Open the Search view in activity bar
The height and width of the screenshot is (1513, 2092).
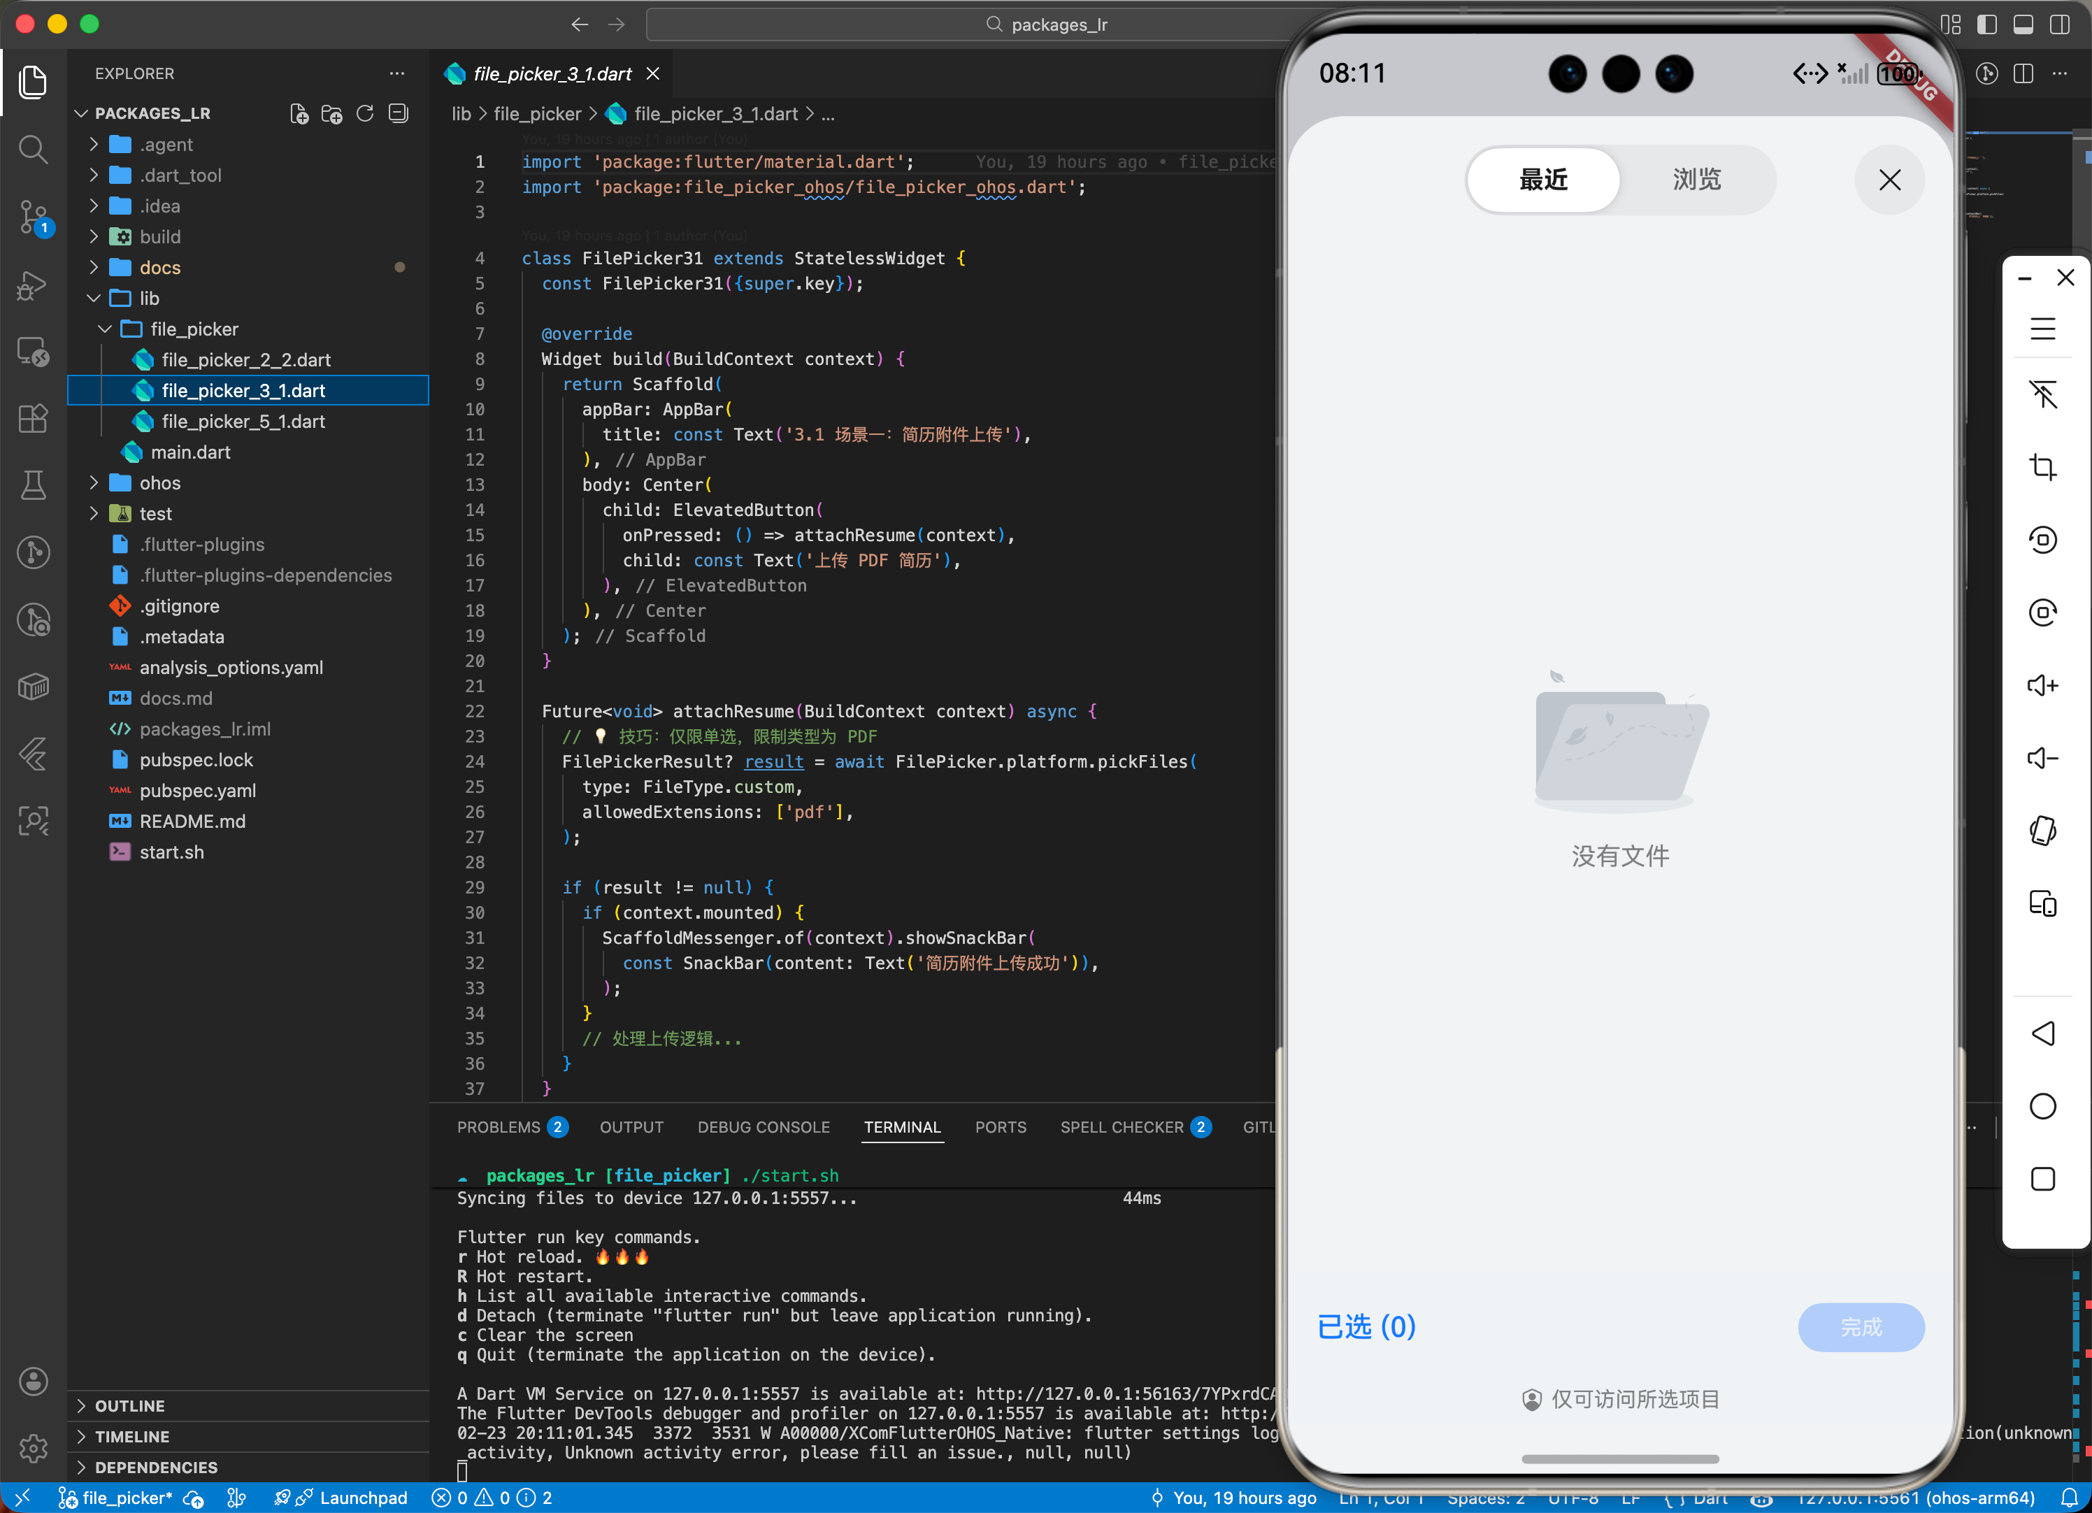click(x=33, y=148)
